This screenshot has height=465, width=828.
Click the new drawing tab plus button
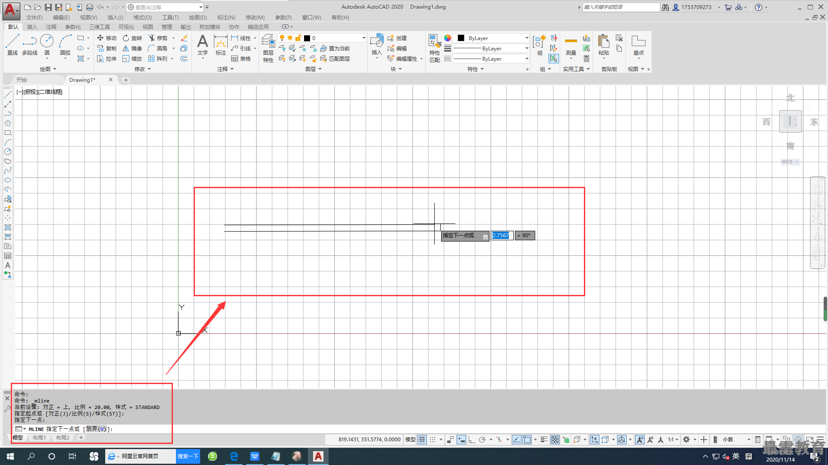click(x=126, y=80)
